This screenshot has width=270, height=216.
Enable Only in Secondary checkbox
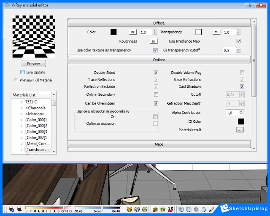(x=156, y=94)
